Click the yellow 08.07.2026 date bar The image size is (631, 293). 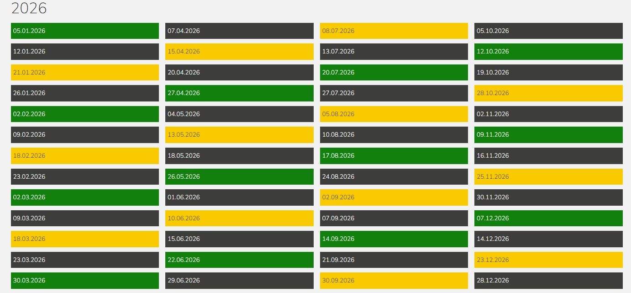click(394, 31)
